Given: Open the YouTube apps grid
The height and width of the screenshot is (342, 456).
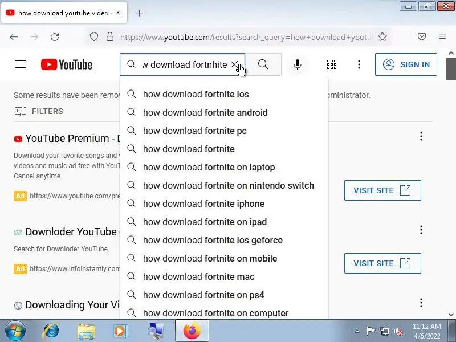Looking at the screenshot, I should coord(332,64).
